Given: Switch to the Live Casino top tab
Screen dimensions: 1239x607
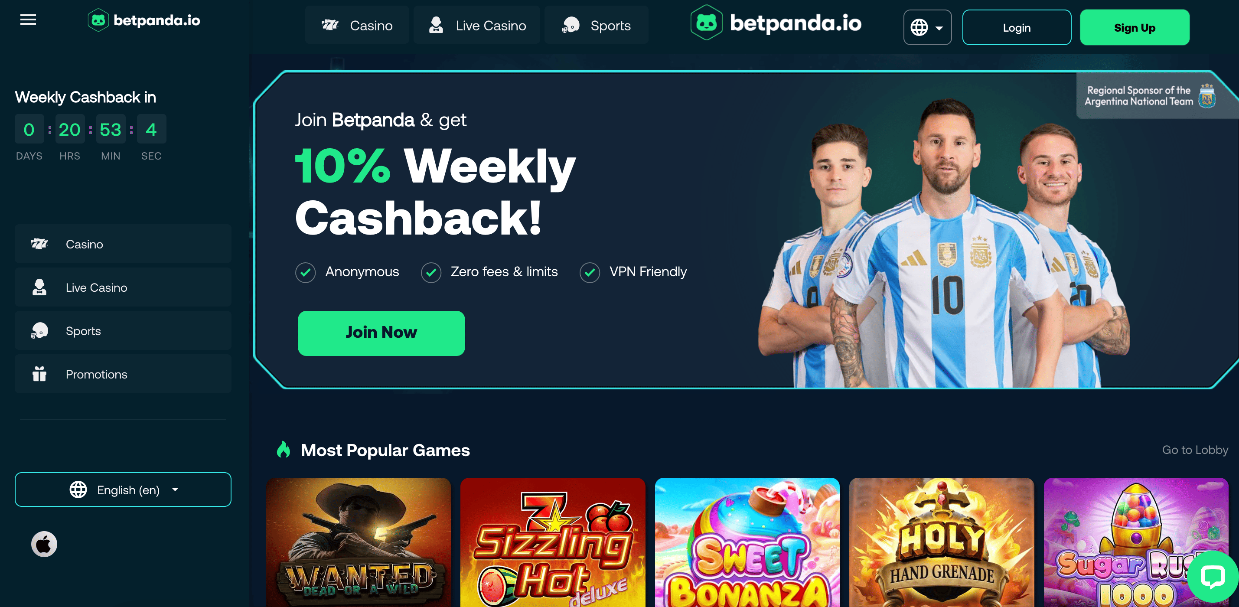Looking at the screenshot, I should (476, 25).
